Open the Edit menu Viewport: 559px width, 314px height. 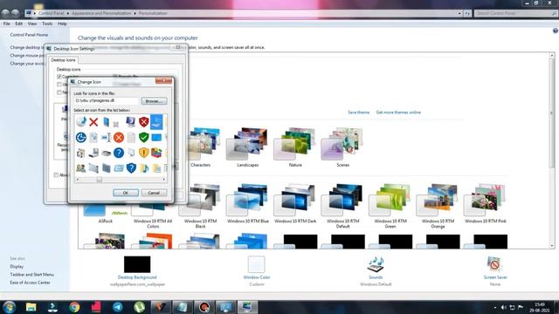coord(19,24)
